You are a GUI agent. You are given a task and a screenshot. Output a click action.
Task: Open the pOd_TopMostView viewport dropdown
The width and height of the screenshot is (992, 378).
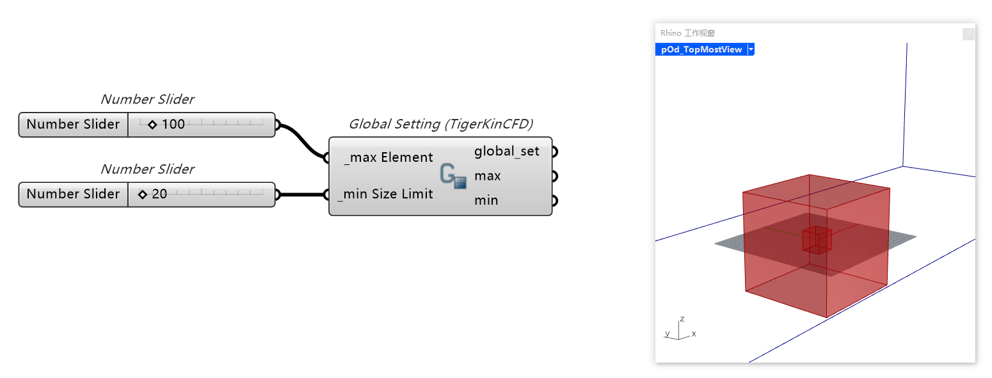[751, 49]
